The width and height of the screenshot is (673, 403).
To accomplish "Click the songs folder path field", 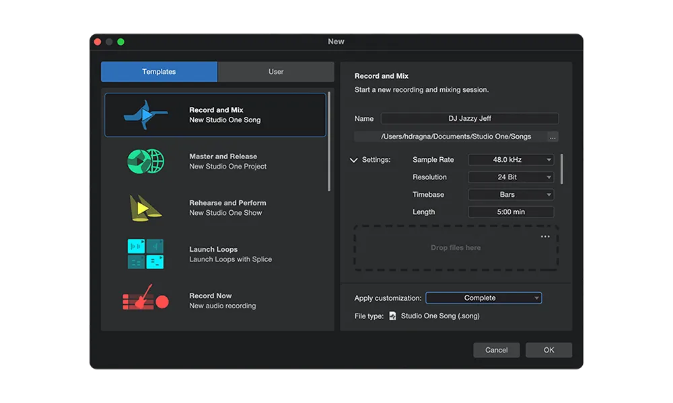I will pyautogui.click(x=450, y=136).
